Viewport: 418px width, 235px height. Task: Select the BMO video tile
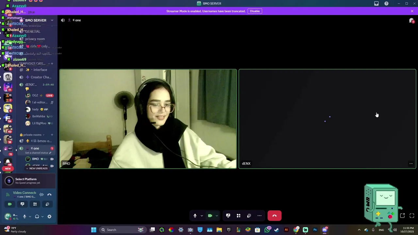[x=148, y=119]
